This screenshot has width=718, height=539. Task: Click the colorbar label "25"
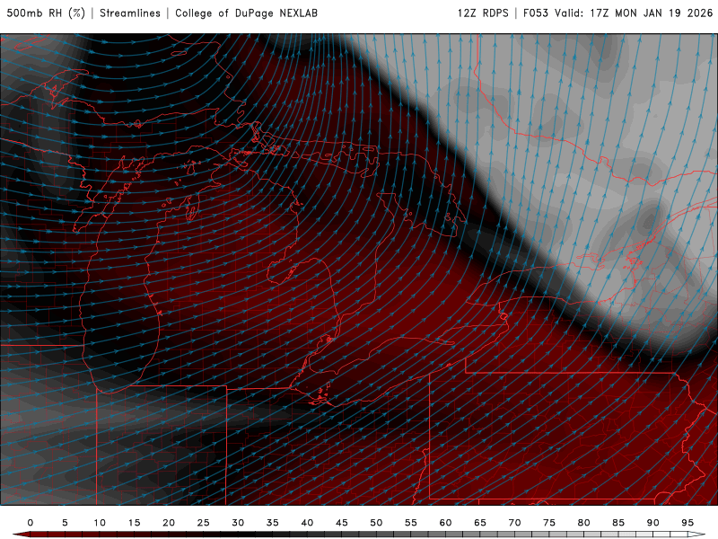tap(204, 523)
